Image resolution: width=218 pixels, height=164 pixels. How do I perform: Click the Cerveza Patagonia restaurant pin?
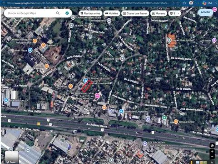35,41
